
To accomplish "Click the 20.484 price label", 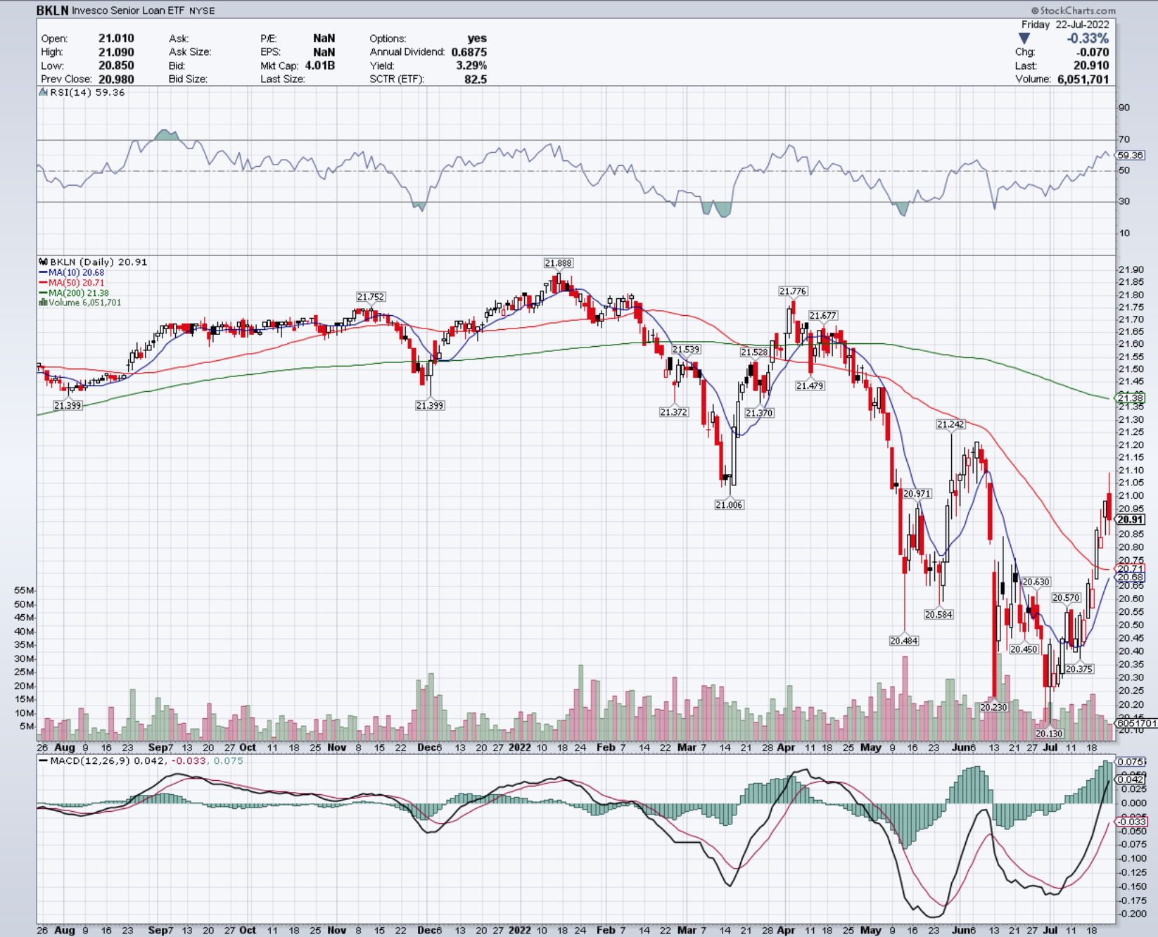I will tap(904, 641).
